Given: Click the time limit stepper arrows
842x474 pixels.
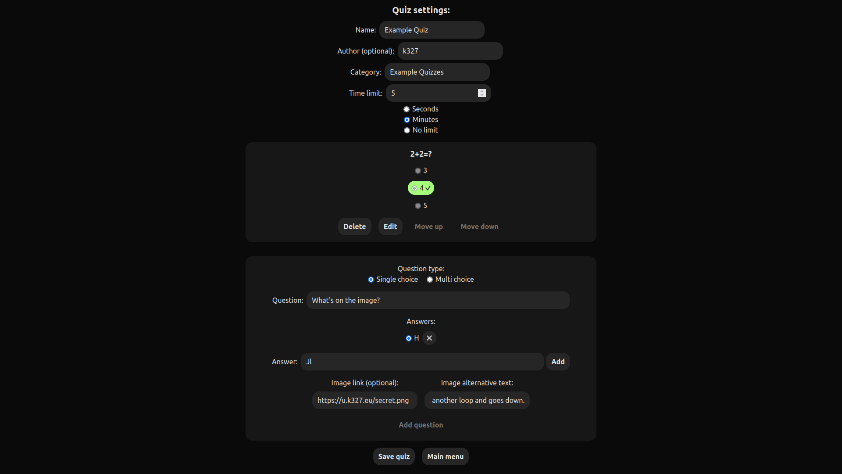Looking at the screenshot, I should [x=482, y=93].
